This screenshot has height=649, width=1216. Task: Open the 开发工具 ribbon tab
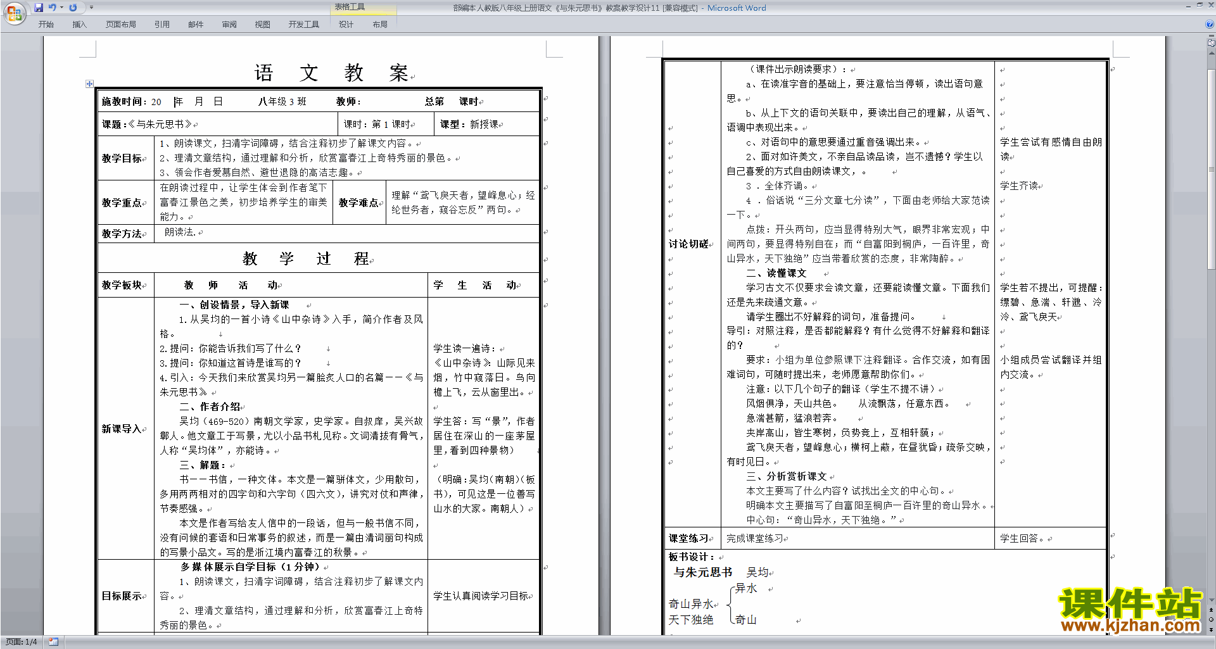(304, 24)
